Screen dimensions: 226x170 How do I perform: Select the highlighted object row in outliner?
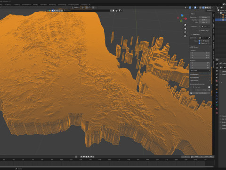click(x=220, y=20)
